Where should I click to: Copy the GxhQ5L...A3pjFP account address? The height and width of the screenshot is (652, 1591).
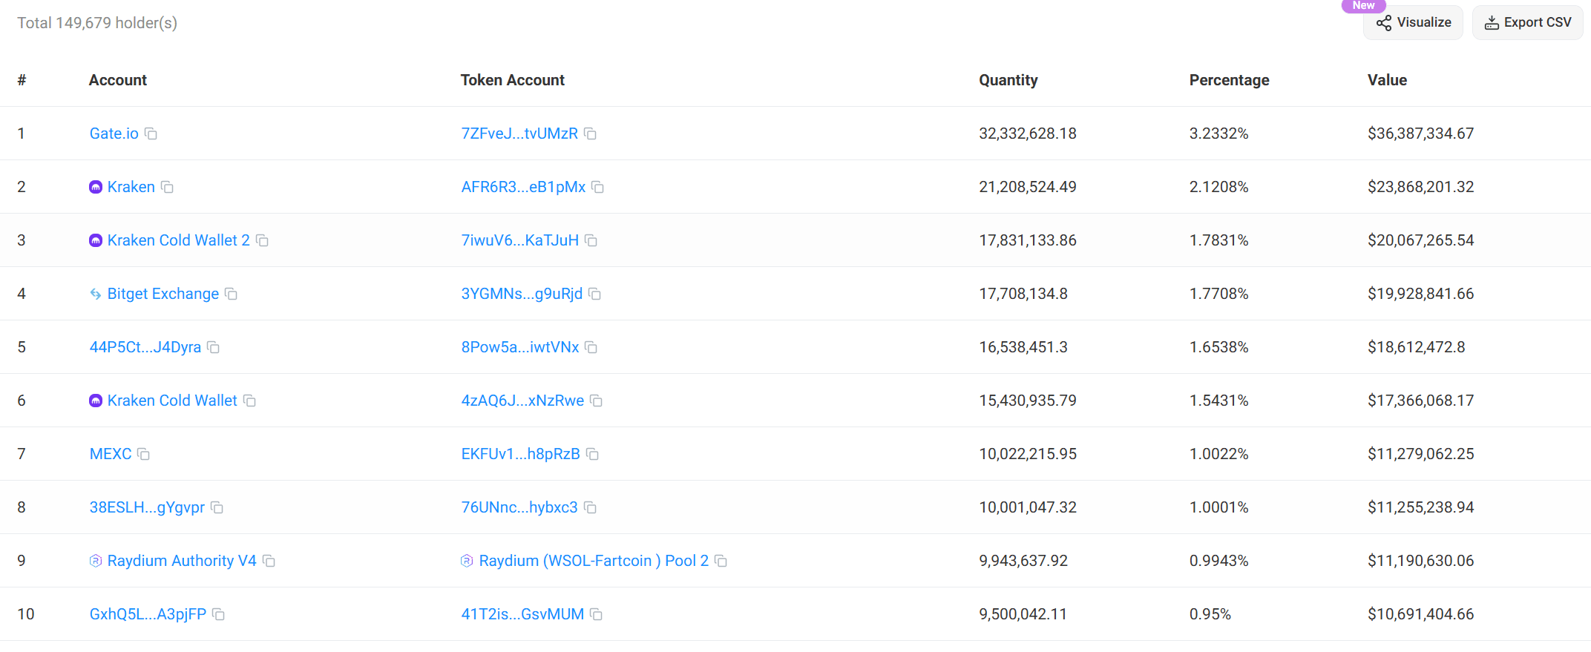[218, 614]
